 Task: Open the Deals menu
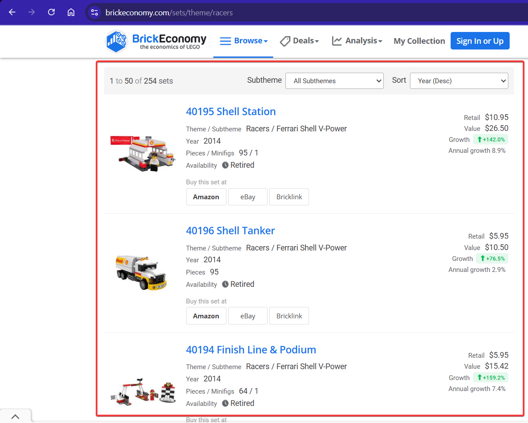[x=304, y=40]
